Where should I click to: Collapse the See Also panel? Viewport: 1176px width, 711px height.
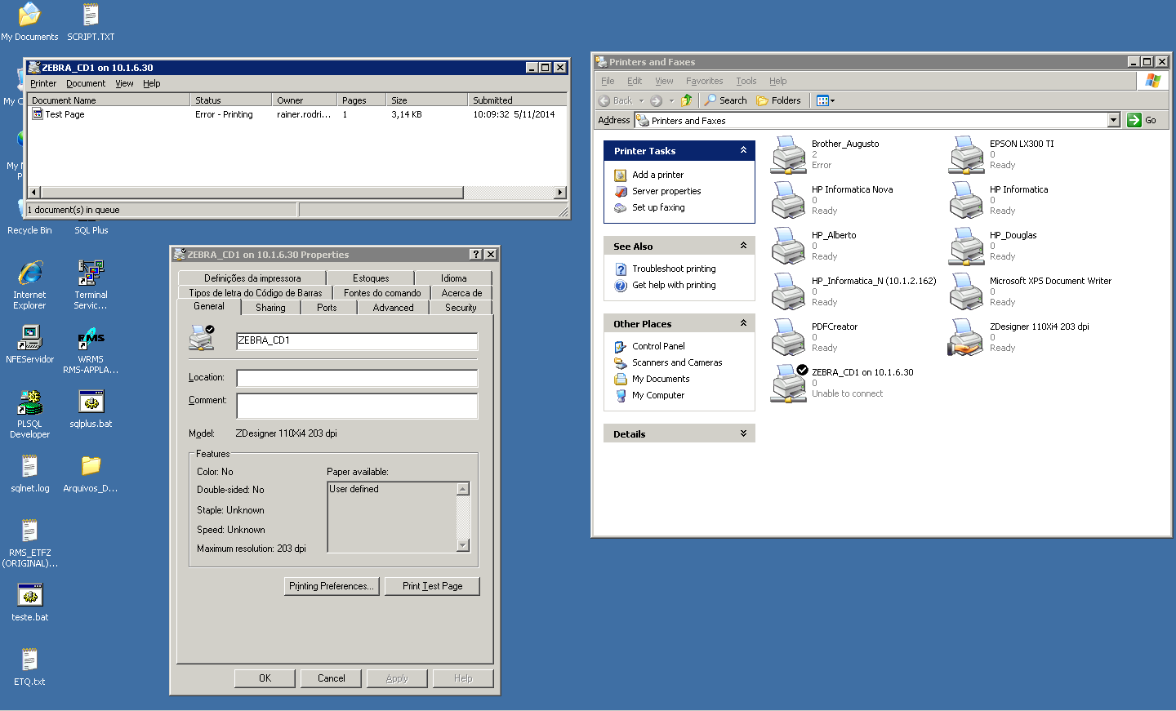pyautogui.click(x=743, y=246)
